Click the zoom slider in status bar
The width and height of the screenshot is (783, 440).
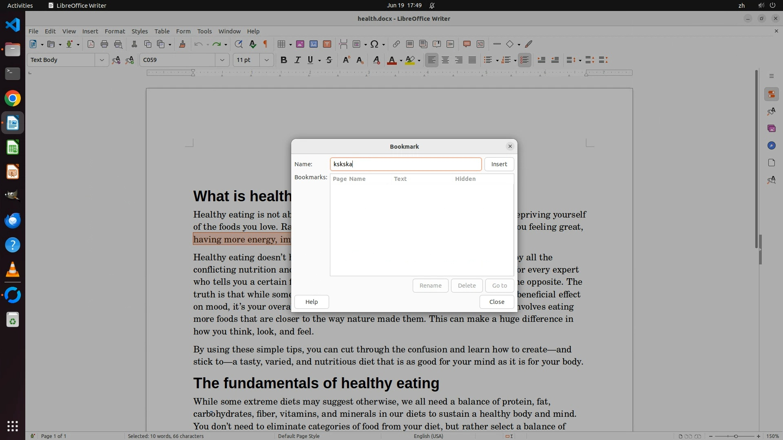735,436
